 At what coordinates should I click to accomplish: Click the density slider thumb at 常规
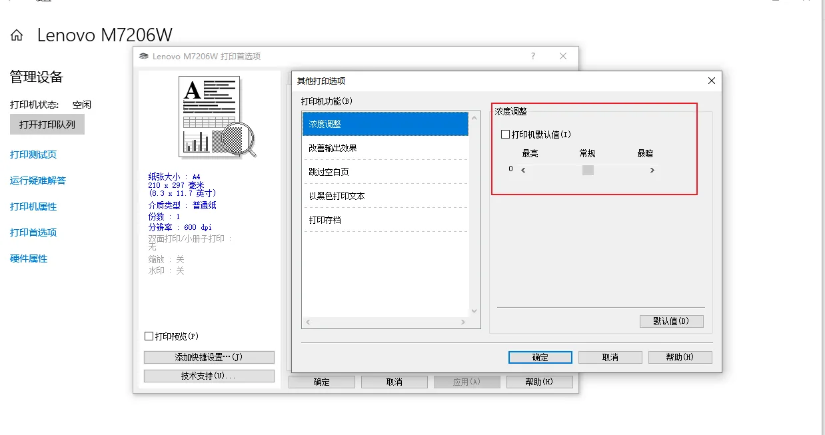tap(588, 170)
